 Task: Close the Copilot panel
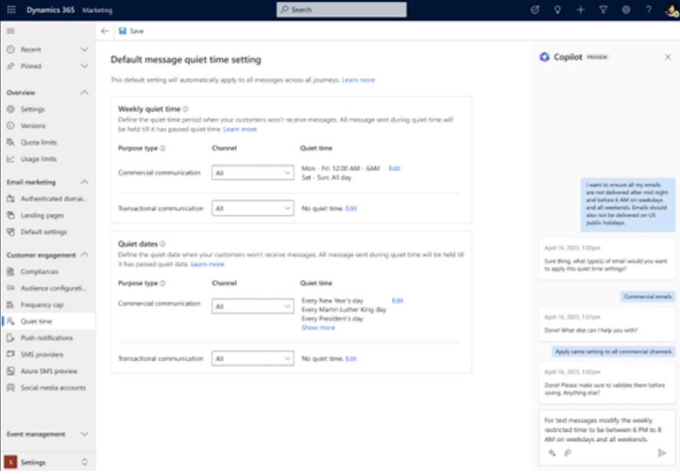[668, 57]
